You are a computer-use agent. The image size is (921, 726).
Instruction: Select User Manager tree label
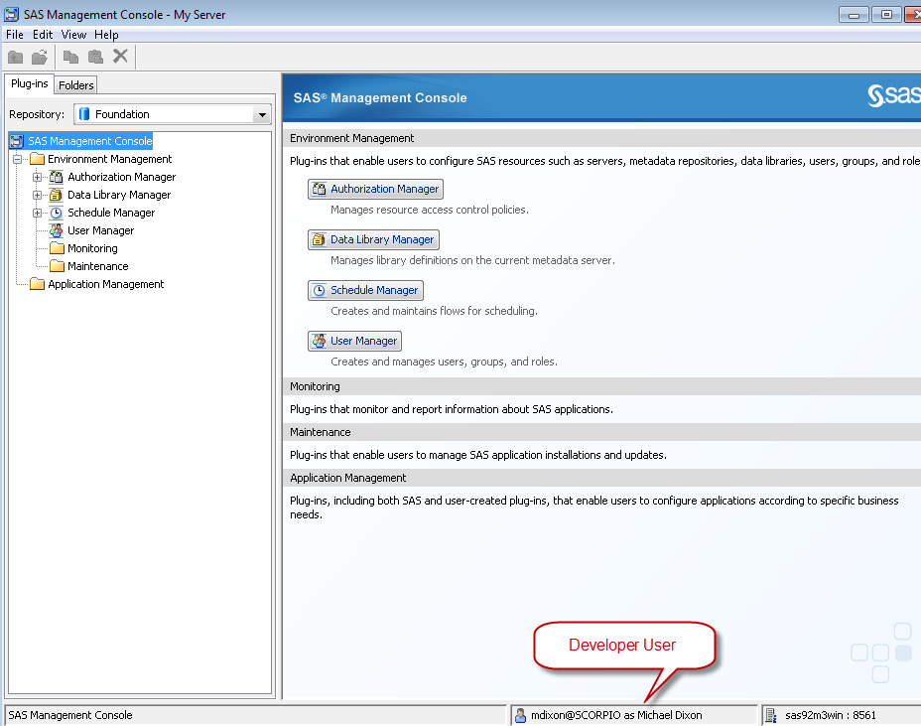tap(100, 230)
